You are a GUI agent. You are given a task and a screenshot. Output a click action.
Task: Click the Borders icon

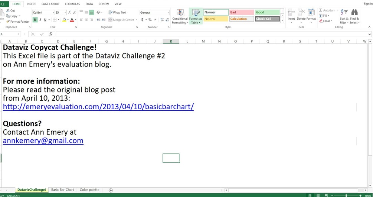pos(55,20)
